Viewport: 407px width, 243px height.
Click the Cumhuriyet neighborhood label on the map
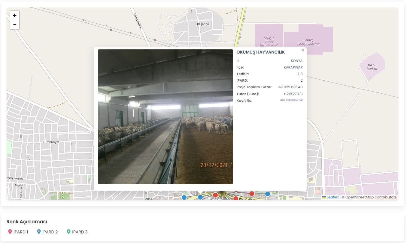point(51,142)
